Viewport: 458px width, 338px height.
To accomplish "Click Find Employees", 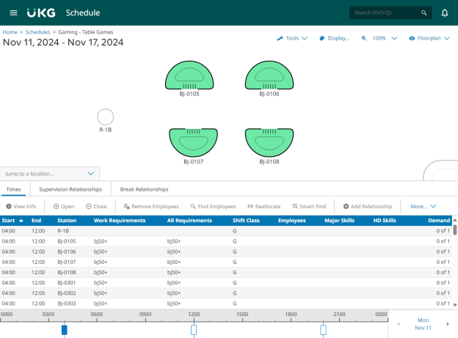I will point(214,206).
